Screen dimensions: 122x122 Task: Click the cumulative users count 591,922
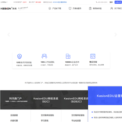(x=38, y=2)
